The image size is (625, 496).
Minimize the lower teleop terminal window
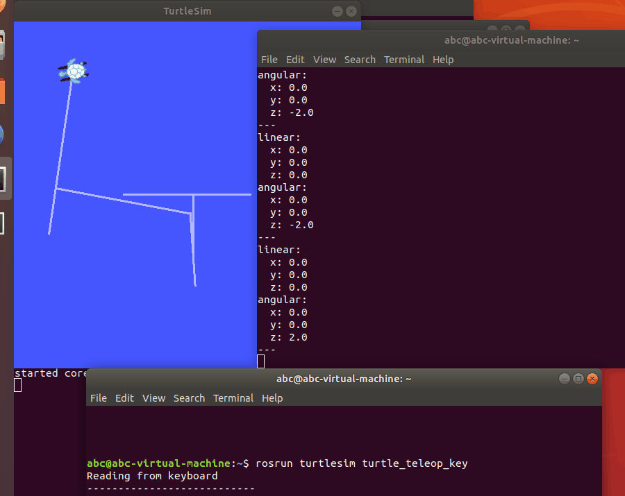point(564,379)
